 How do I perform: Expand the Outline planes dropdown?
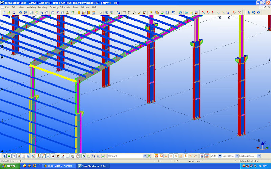[259, 156]
